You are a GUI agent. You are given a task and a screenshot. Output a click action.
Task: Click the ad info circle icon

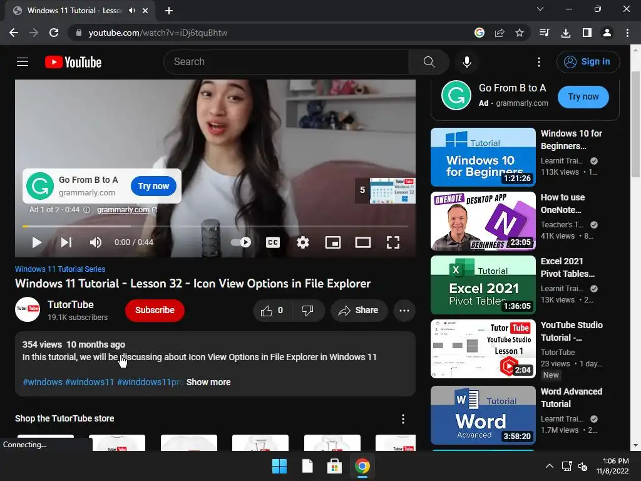click(86, 210)
